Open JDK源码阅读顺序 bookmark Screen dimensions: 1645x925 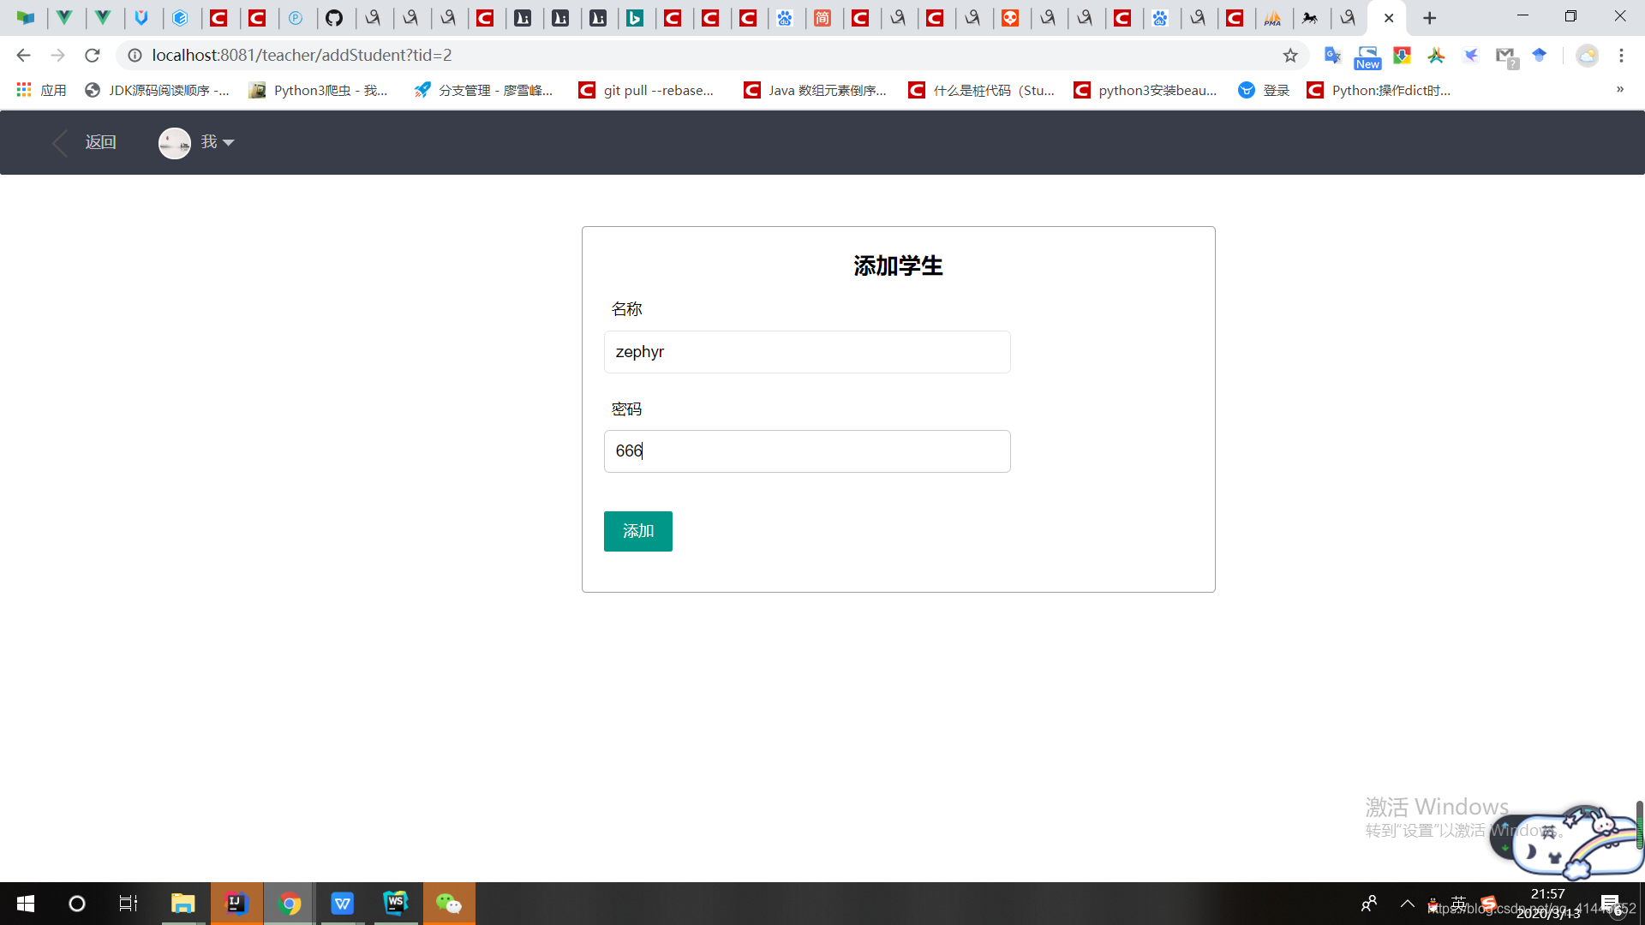click(x=158, y=90)
